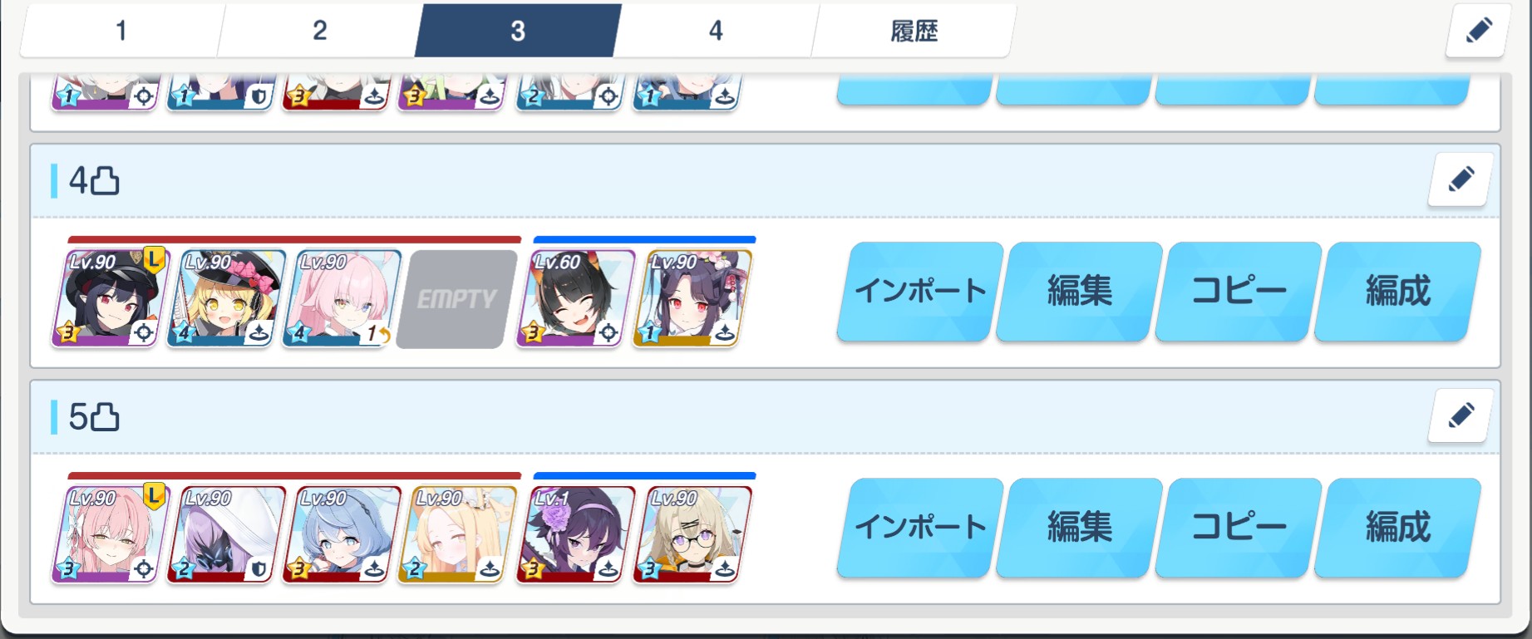Screen dimensions: 1532x639
Task: Click インポート for formation 4
Action: (x=920, y=292)
